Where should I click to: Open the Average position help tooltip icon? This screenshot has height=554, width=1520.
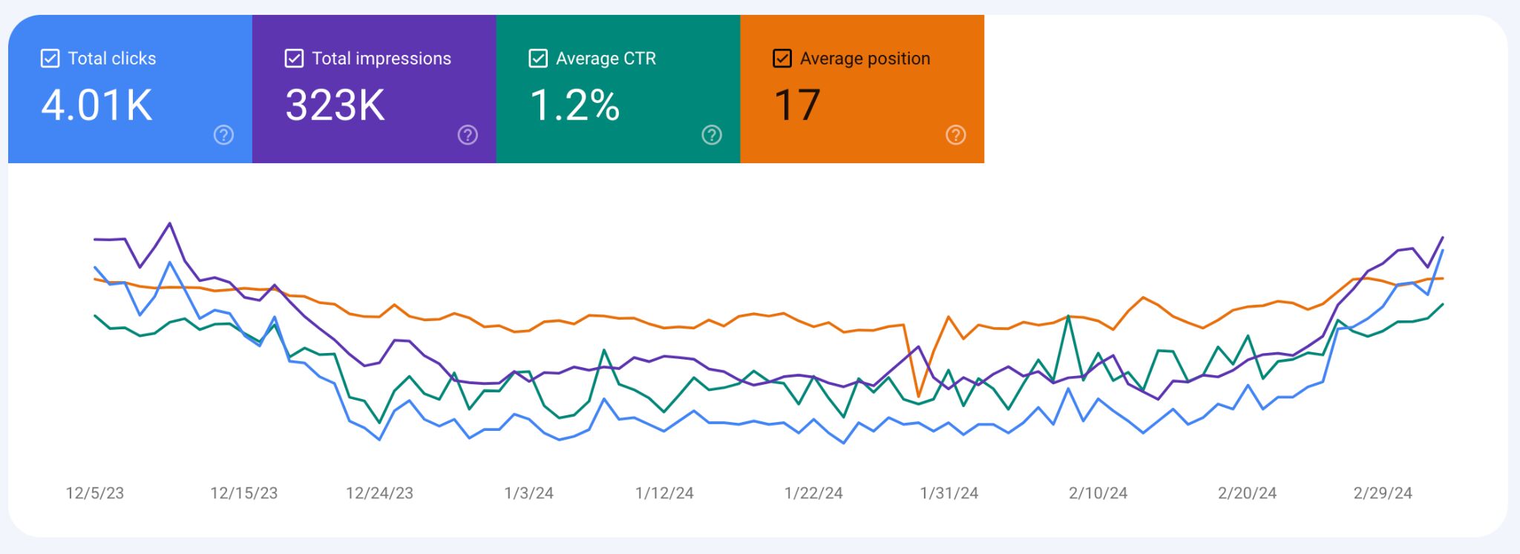956,135
